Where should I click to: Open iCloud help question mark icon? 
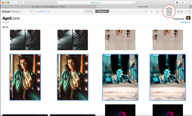189,12
